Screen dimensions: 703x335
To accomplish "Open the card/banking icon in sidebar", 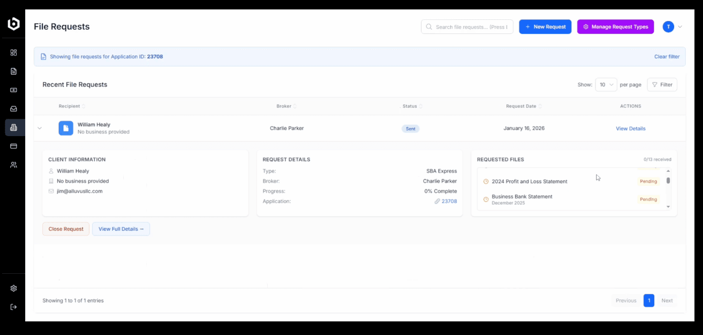I will point(14,146).
